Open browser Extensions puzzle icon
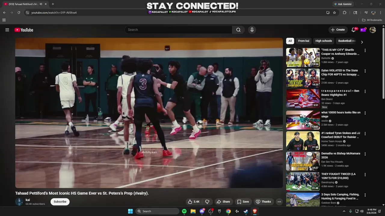 [x=345, y=13]
